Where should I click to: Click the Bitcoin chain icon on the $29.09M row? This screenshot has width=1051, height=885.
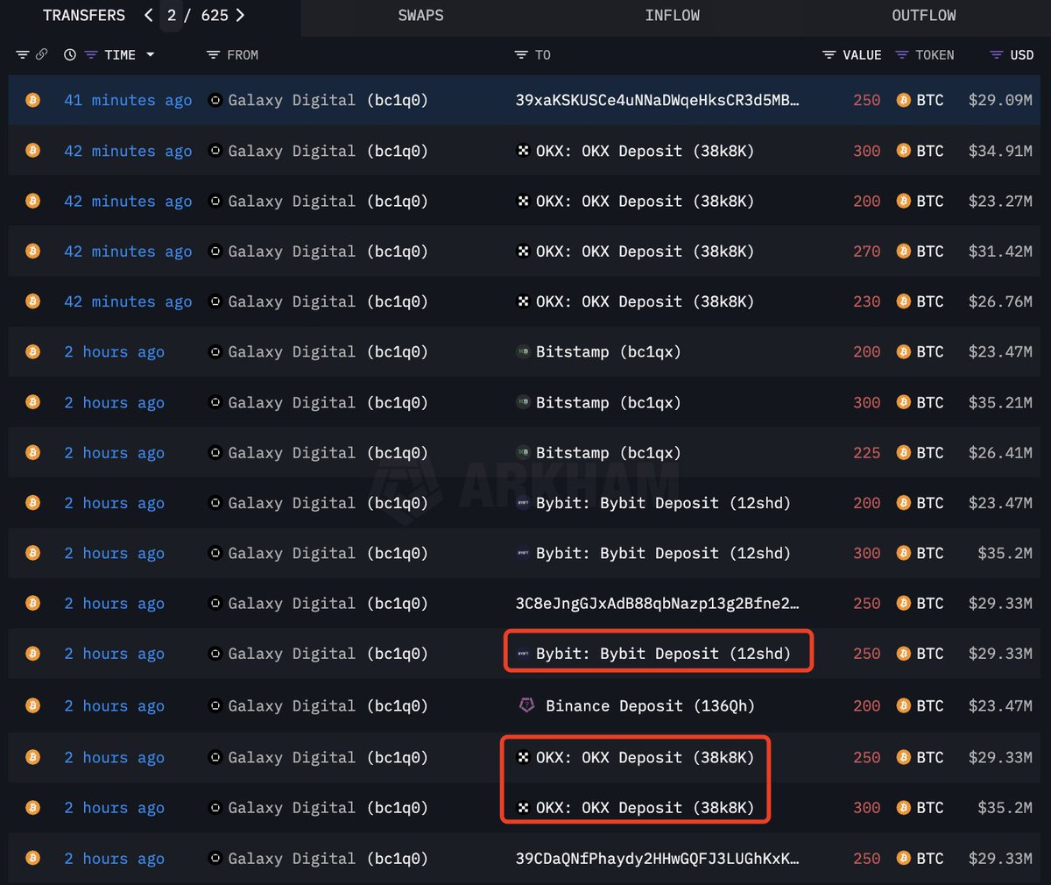coord(33,100)
